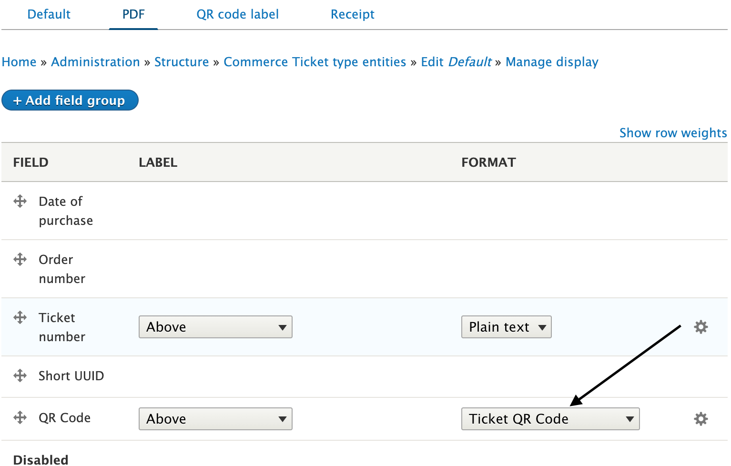Image resolution: width=731 pixels, height=466 pixels.
Task: Click the Order number drag handle
Action: click(20, 259)
